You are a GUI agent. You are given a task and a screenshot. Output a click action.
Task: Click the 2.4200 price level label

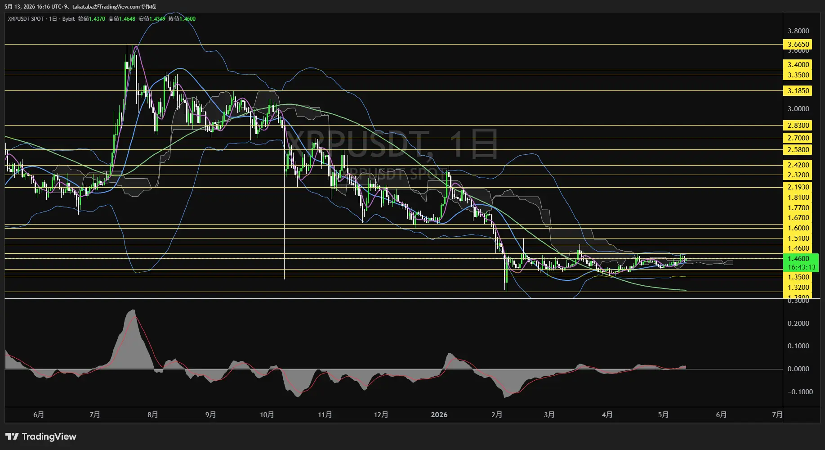(798, 165)
